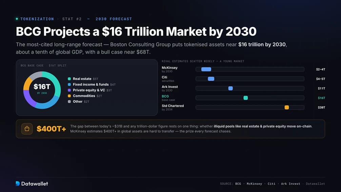Click 'McKinsey' in the source line
Screen dimensions: 341x192
tap(254, 184)
